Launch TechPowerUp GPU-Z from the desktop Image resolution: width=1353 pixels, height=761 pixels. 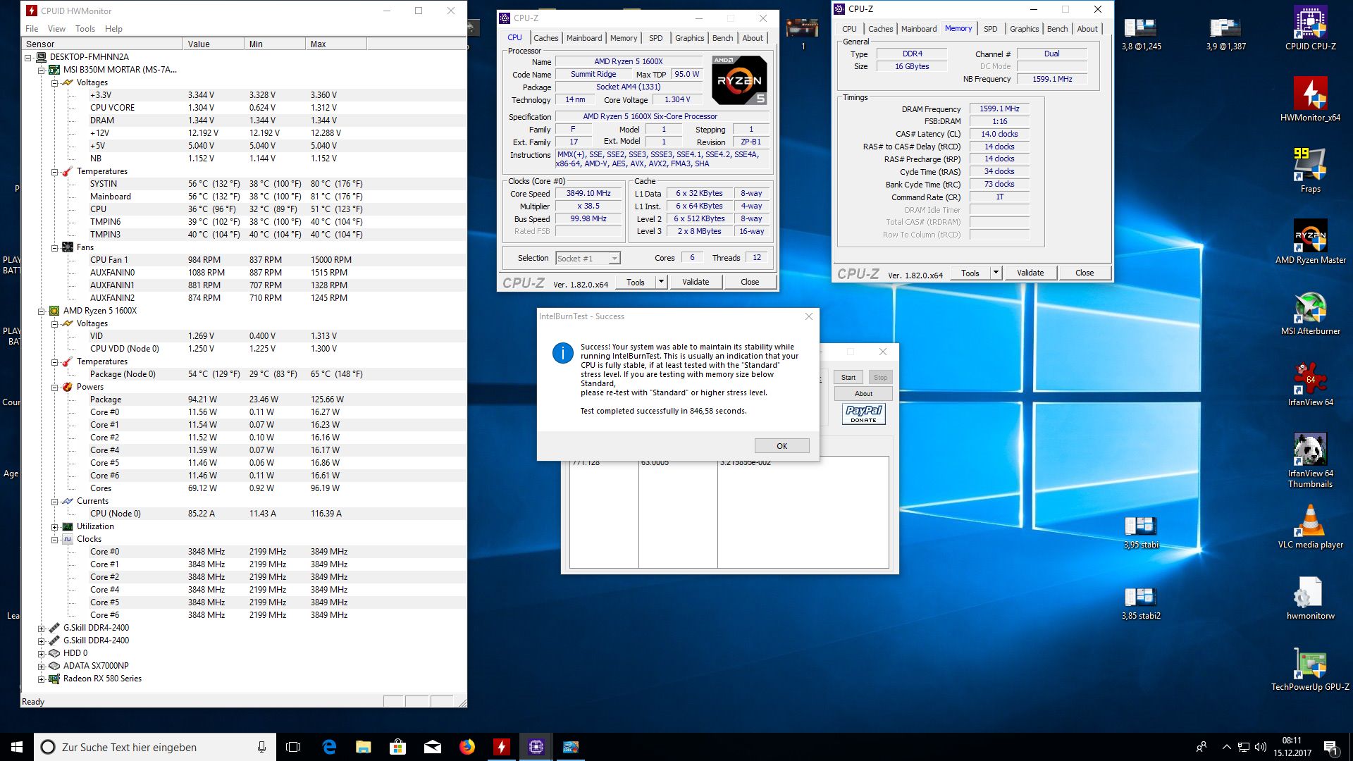pyautogui.click(x=1310, y=665)
